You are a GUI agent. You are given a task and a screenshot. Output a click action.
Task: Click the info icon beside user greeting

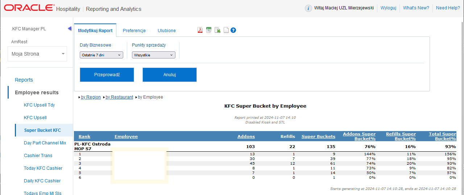[308, 8]
